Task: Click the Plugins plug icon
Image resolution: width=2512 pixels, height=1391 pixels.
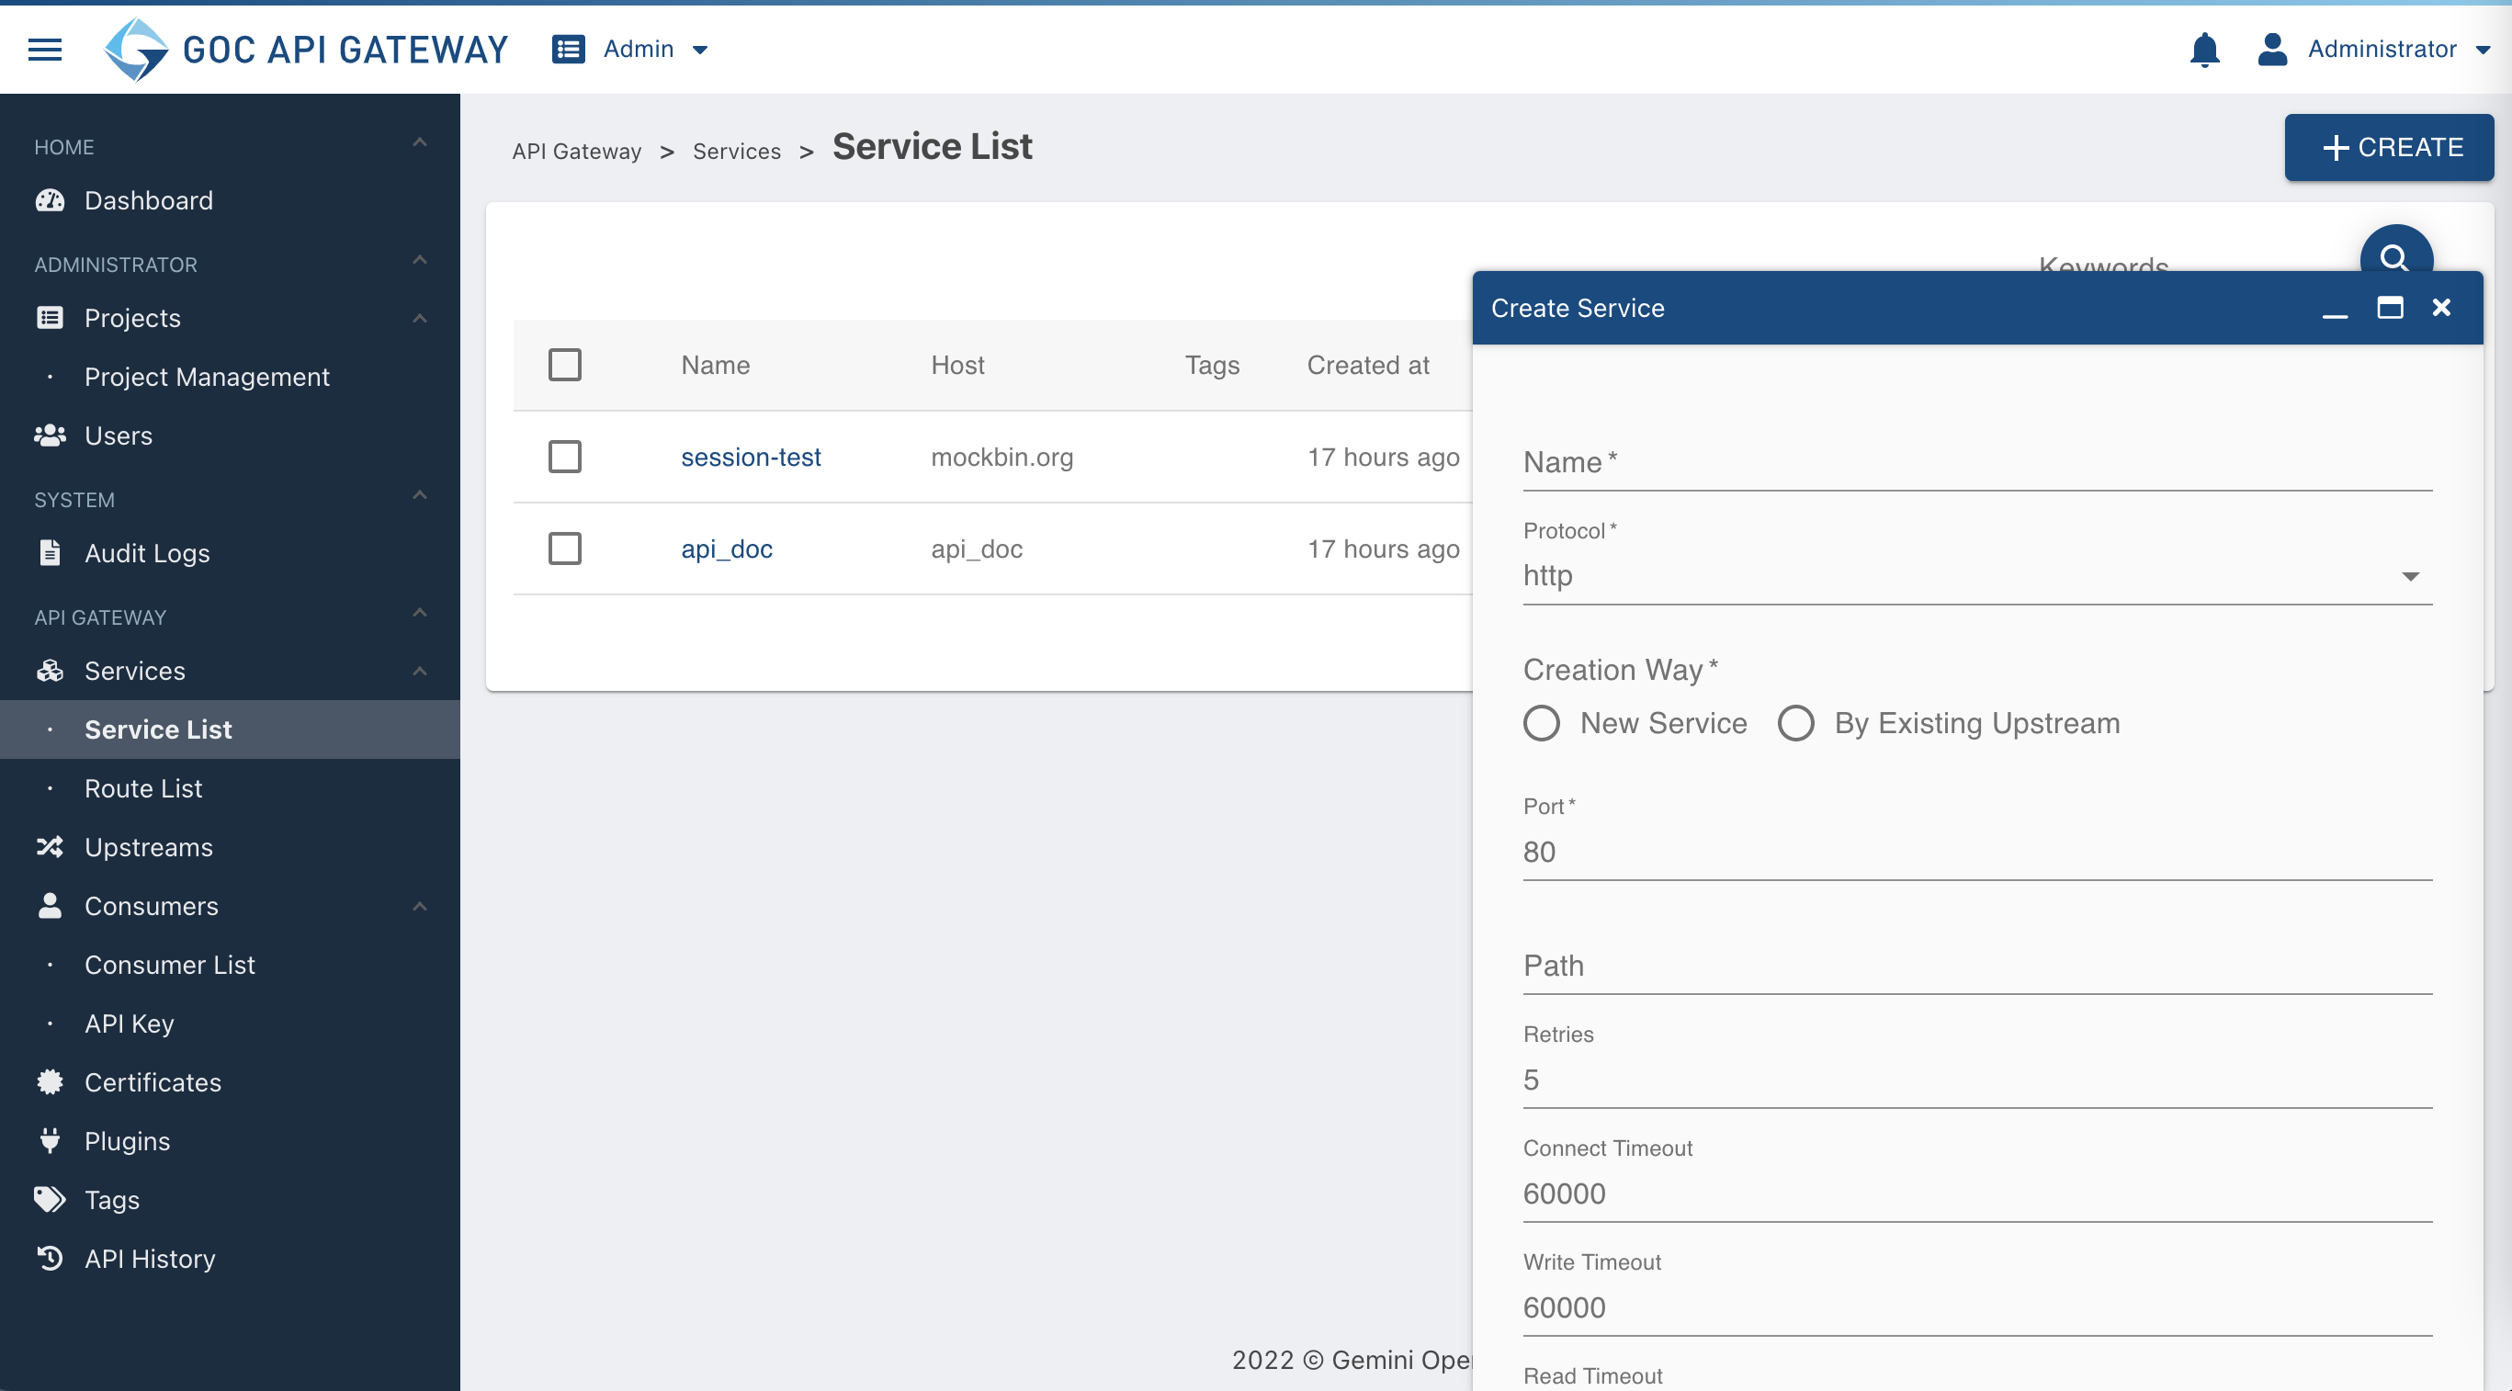Action: pos(50,1140)
